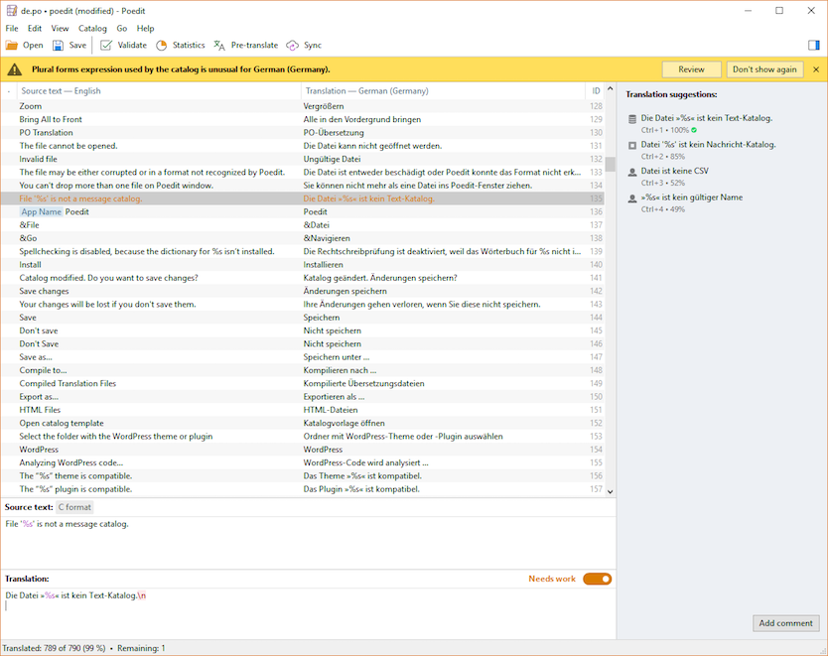
Task: Select the '&File' row
Action: point(303,225)
